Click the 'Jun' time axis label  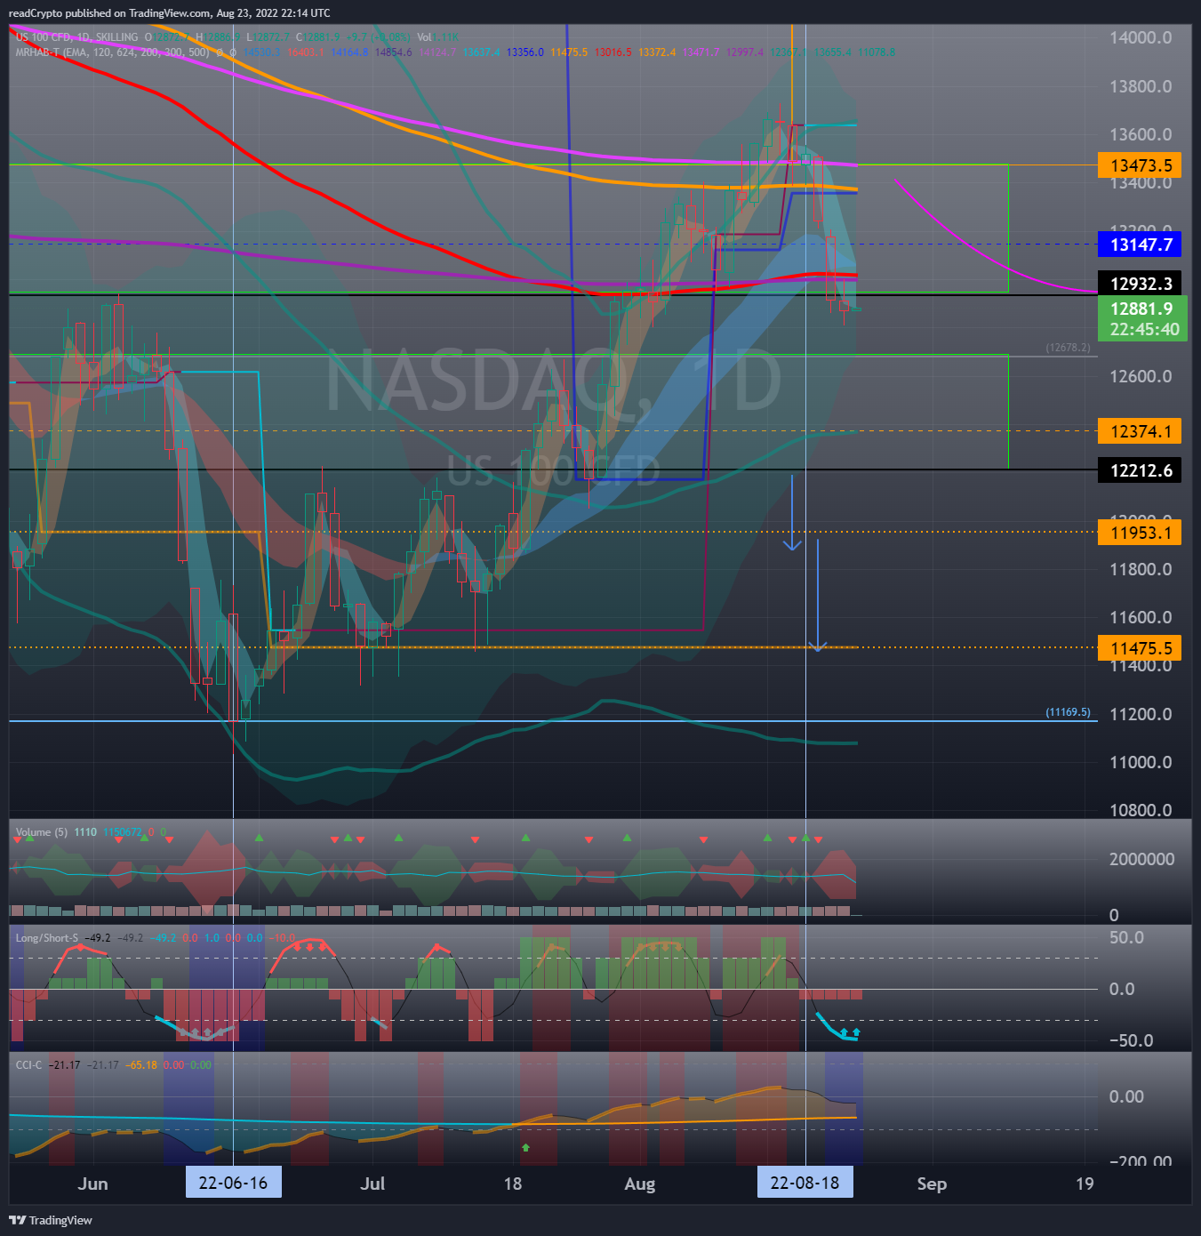[x=92, y=1184]
